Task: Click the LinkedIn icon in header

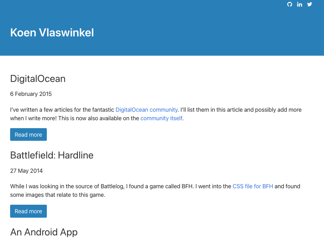Action: pyautogui.click(x=300, y=4)
